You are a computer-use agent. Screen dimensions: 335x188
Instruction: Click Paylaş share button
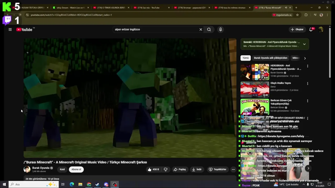click(x=180, y=169)
